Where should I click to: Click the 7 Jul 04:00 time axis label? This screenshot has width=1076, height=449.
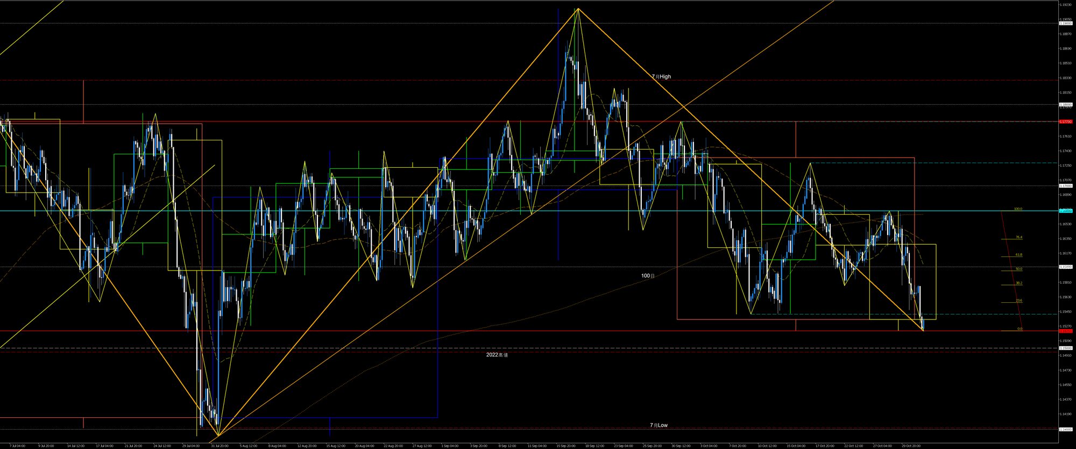point(17,446)
